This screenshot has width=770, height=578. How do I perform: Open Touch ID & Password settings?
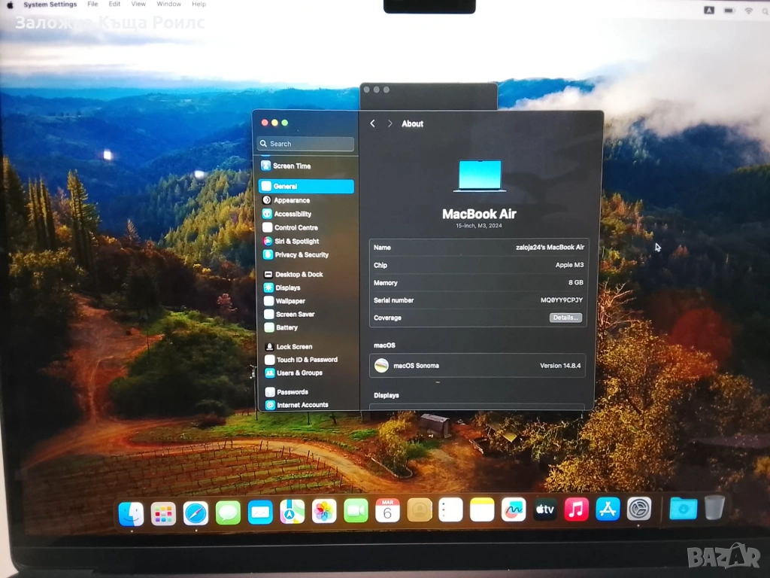306,360
